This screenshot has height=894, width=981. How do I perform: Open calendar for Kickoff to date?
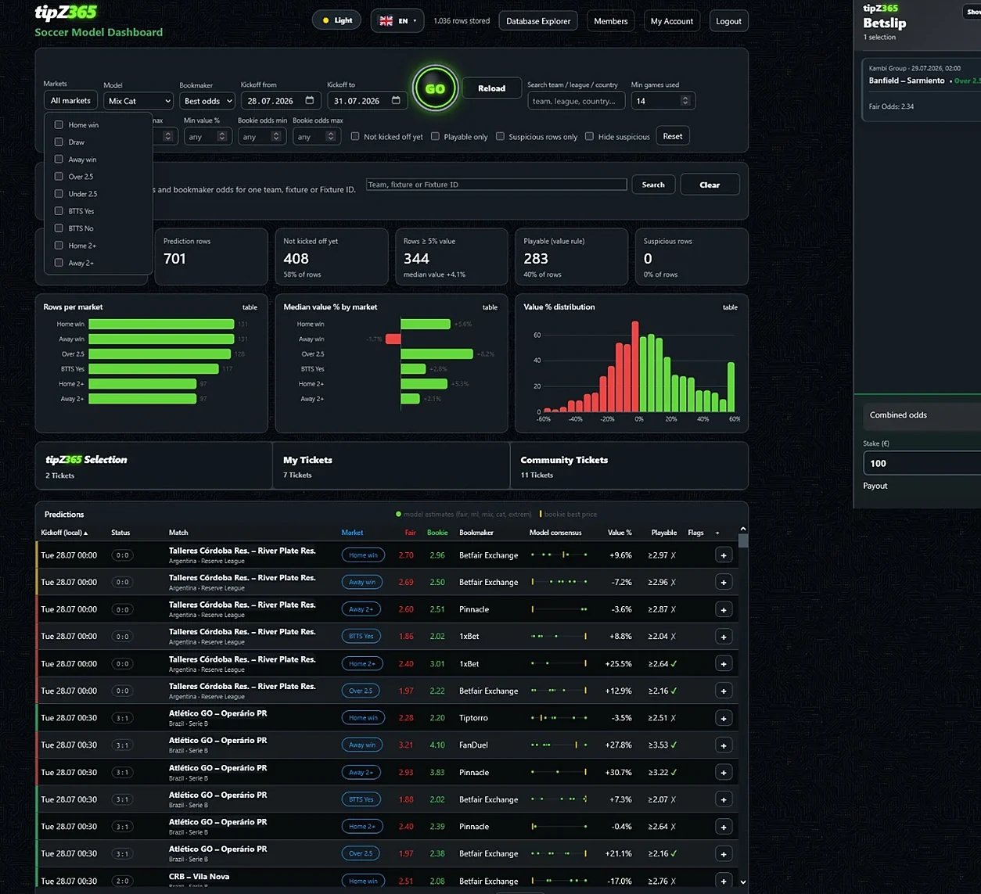tap(396, 100)
